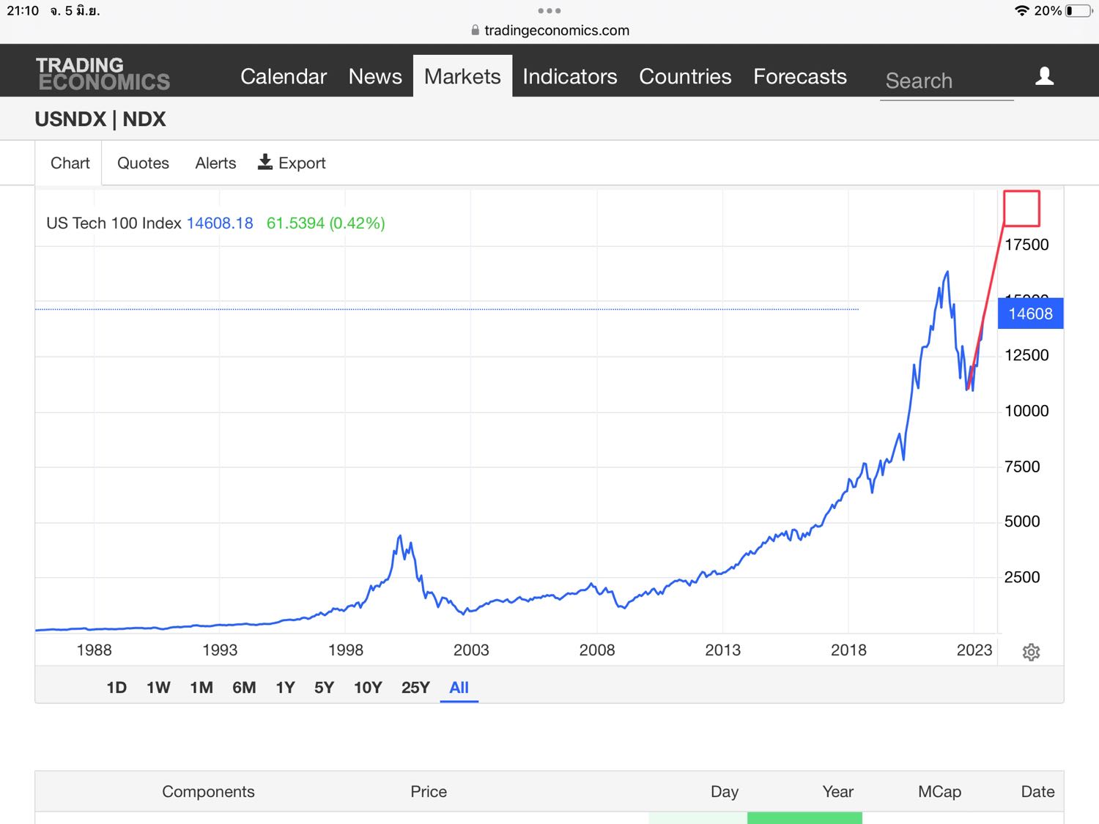Click the 10000 y-axis label
The height and width of the screenshot is (824, 1099).
pyautogui.click(x=1026, y=411)
